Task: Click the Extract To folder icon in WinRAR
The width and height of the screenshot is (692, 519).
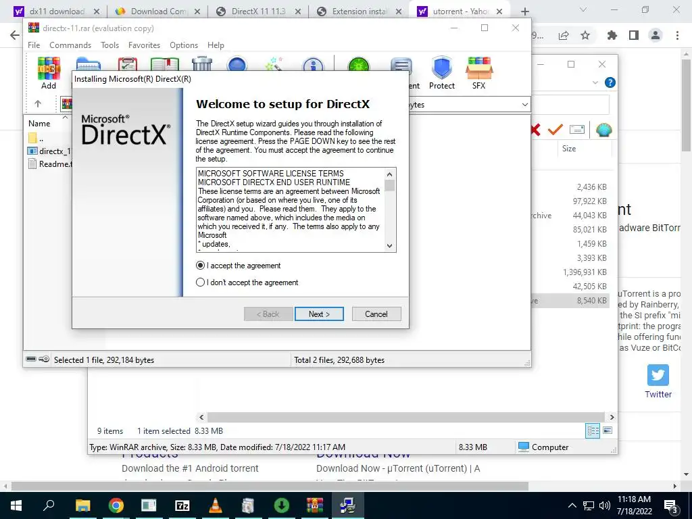Action: pos(89,64)
